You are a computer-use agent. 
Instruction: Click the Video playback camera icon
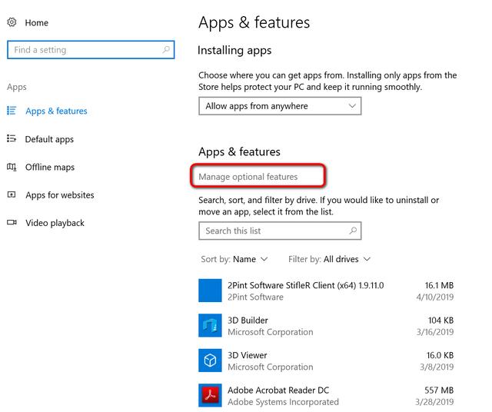pyautogui.click(x=12, y=222)
